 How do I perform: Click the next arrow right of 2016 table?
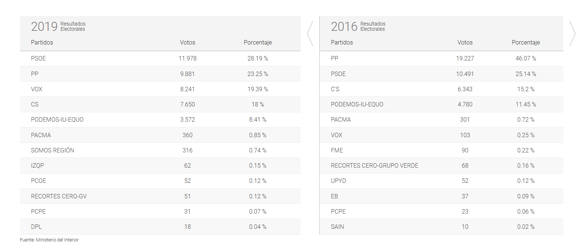coord(572,34)
